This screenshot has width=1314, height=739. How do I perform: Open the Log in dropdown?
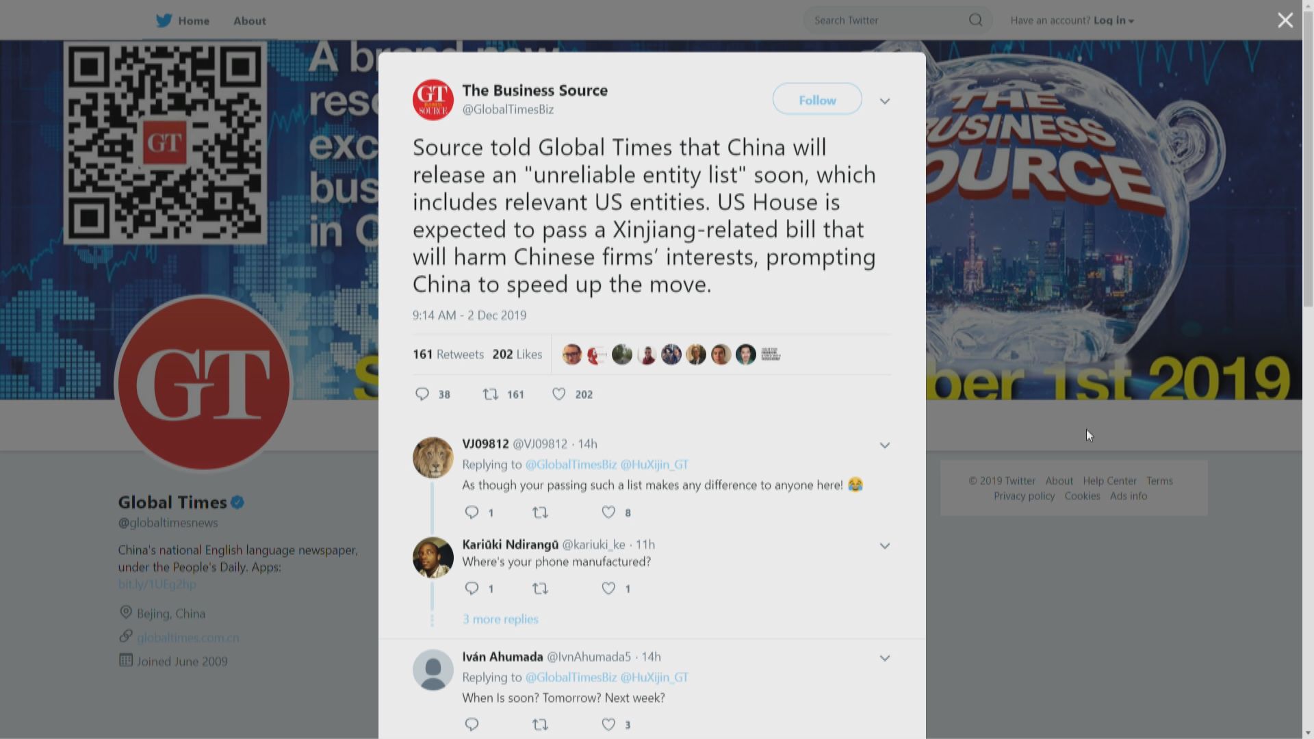[1113, 21]
